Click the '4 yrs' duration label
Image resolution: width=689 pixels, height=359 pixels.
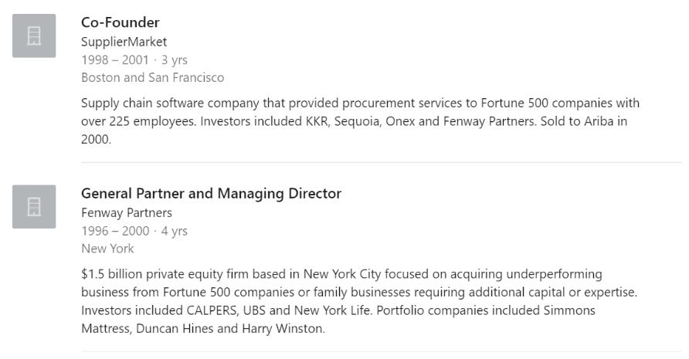click(175, 231)
